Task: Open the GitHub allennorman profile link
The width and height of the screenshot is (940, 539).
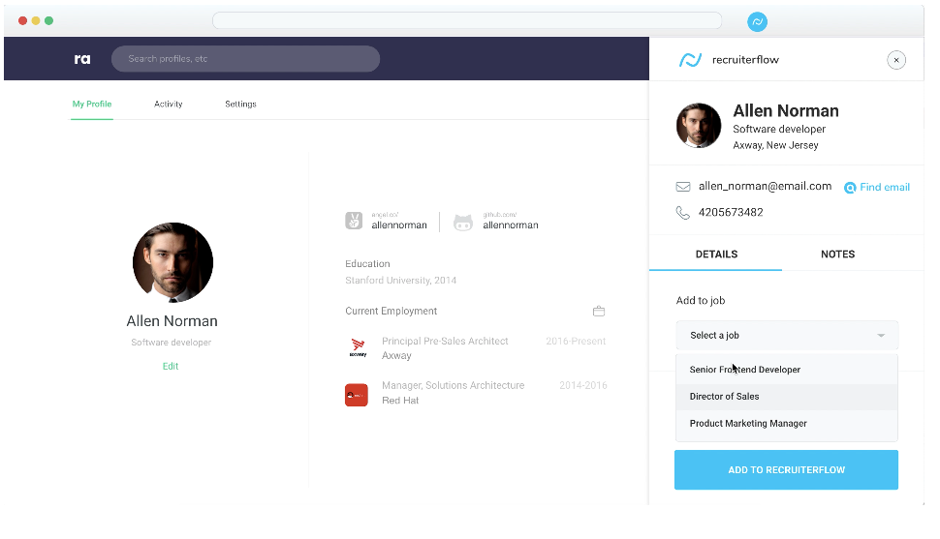Action: [511, 225]
